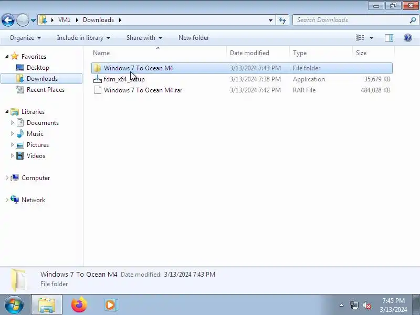The image size is (420, 315).
Task: Open the Documents library
Action: [43, 123]
